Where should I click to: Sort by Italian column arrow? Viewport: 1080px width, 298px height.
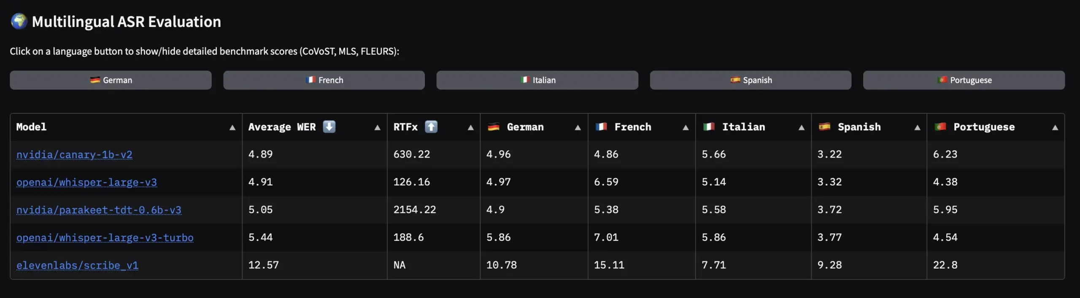tap(802, 128)
